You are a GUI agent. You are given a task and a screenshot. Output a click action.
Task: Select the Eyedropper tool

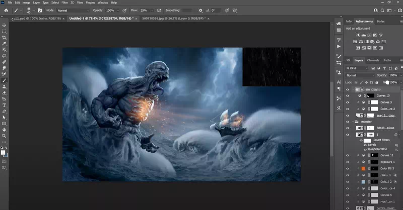pyautogui.click(x=4, y=44)
